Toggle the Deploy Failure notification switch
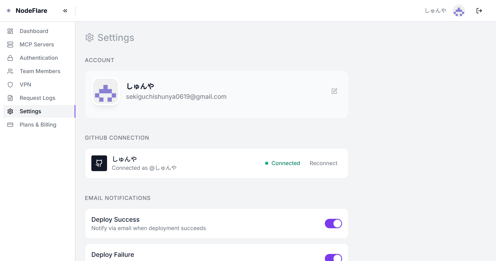The width and height of the screenshot is (496, 261). pos(333,258)
